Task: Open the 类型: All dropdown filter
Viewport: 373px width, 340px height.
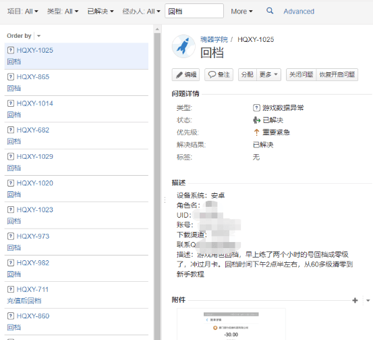Action: click(63, 11)
